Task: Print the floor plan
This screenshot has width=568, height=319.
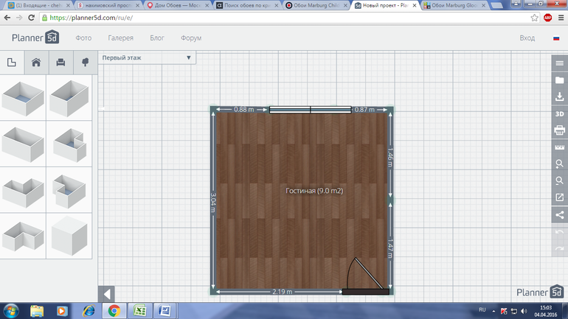Action: [559, 130]
